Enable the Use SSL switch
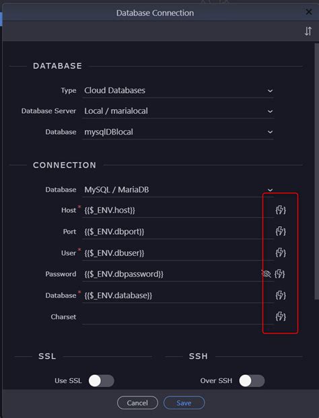 (101, 381)
